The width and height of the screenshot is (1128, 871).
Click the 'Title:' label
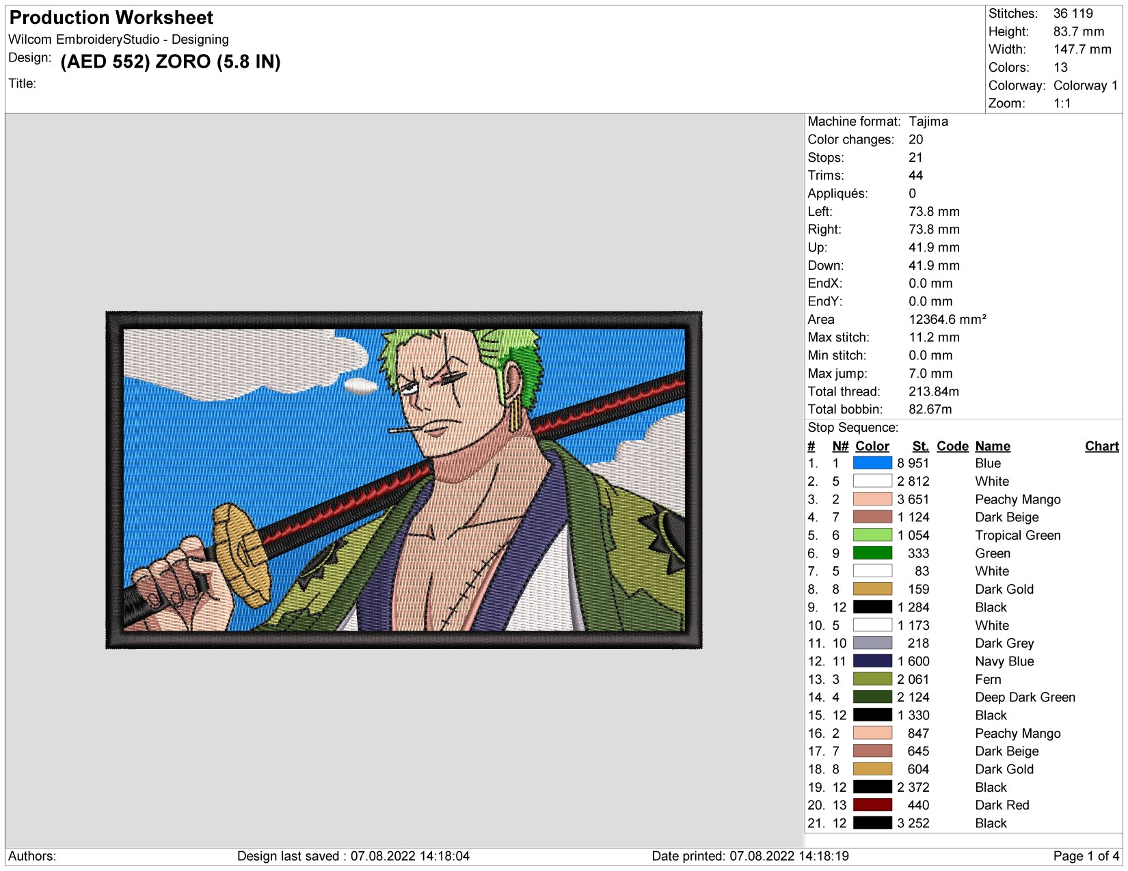[x=22, y=83]
